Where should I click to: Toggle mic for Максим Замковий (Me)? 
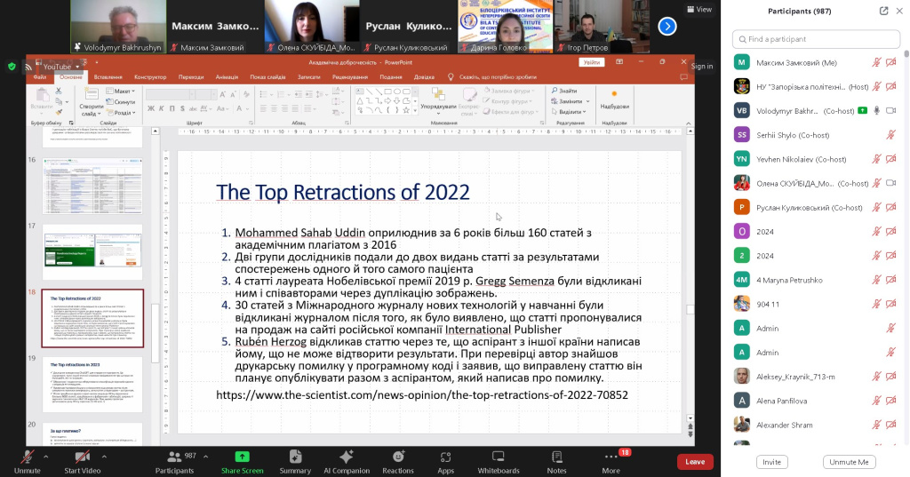pos(876,63)
